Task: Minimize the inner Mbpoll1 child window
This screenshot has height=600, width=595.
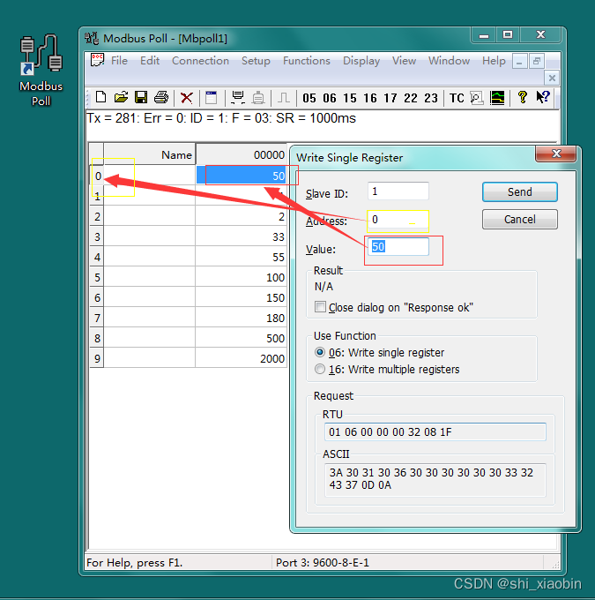Action: [519, 61]
